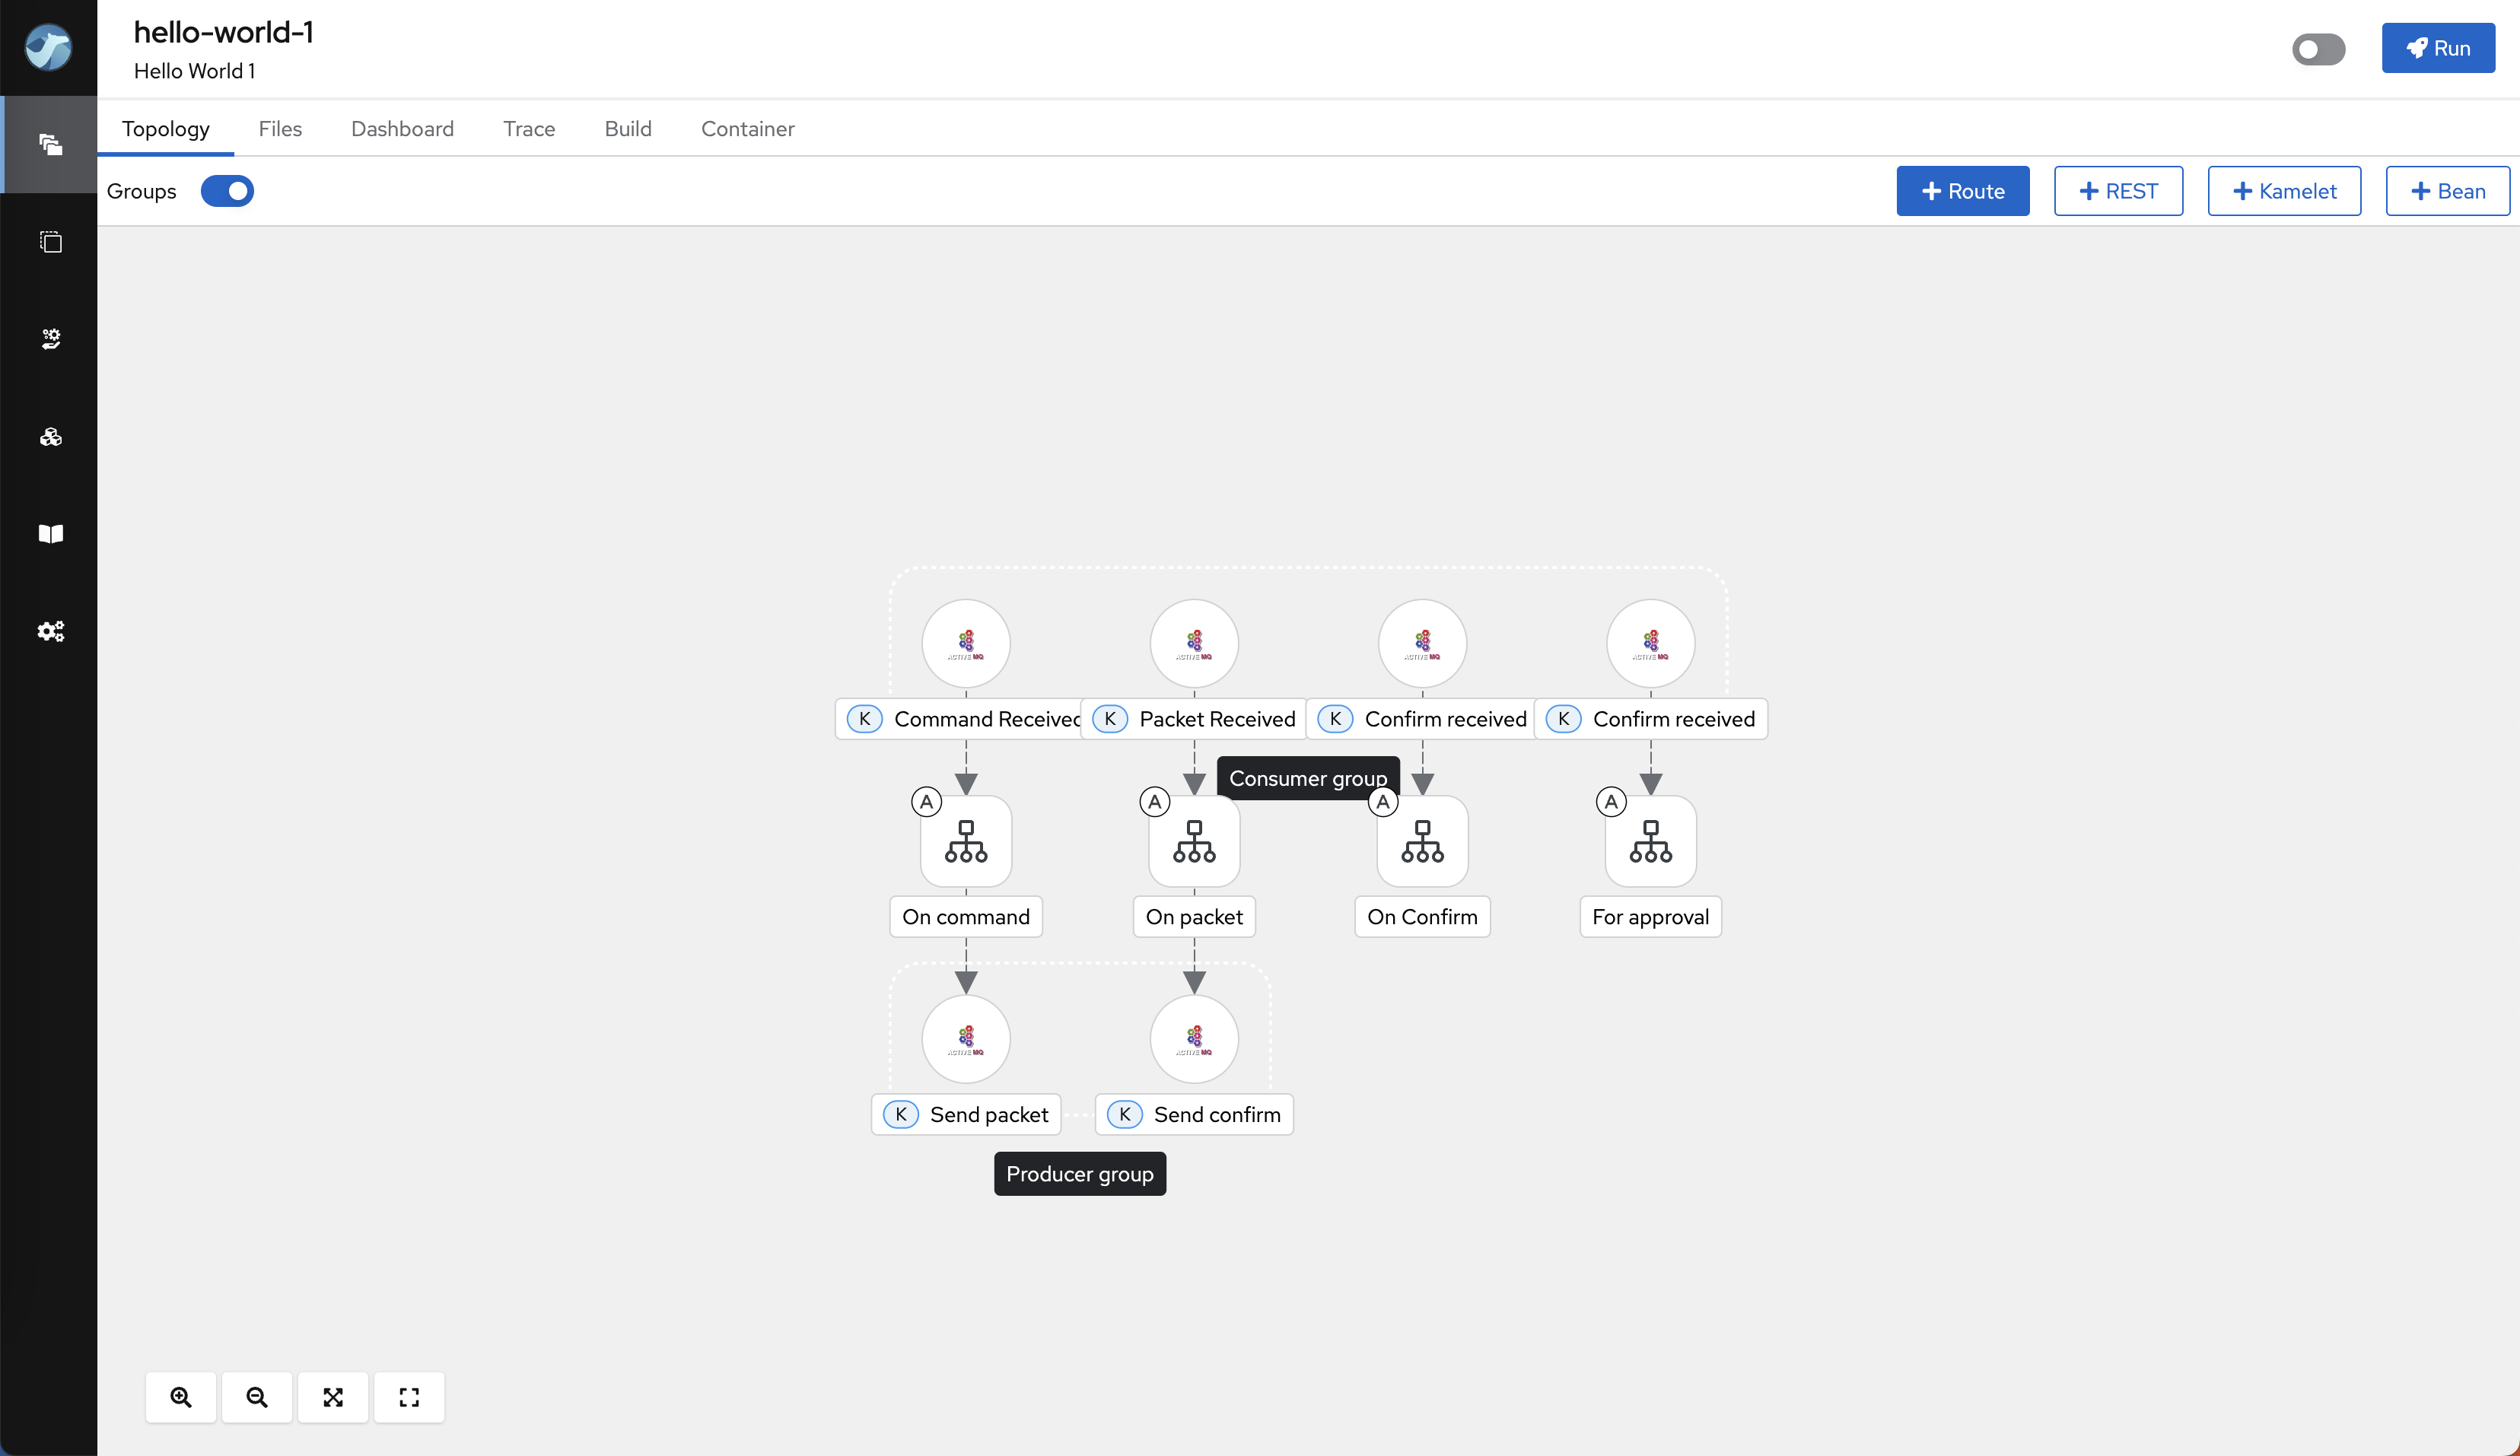Click the On command route node icon
The height and width of the screenshot is (1456, 2520).
point(966,841)
